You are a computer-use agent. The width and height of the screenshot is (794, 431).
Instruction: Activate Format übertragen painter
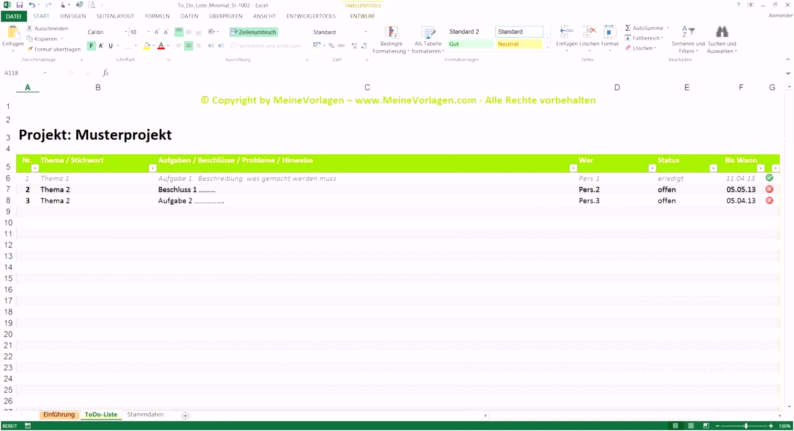pyautogui.click(x=53, y=49)
